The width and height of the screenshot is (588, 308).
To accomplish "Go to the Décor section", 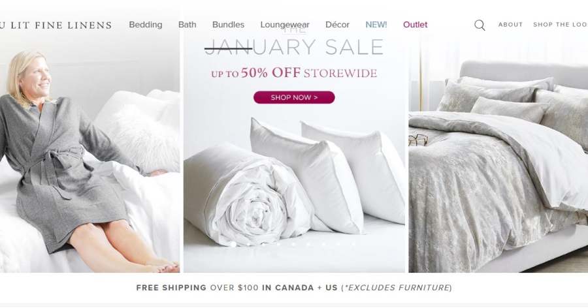I will (337, 25).
